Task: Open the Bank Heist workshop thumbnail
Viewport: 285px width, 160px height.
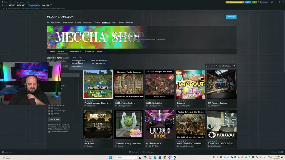Action: [x=98, y=124]
